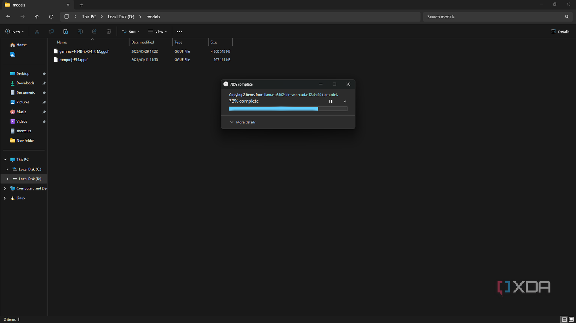Image resolution: width=576 pixels, height=323 pixels.
Task: Go back with the Back arrow
Action: [x=8, y=17]
